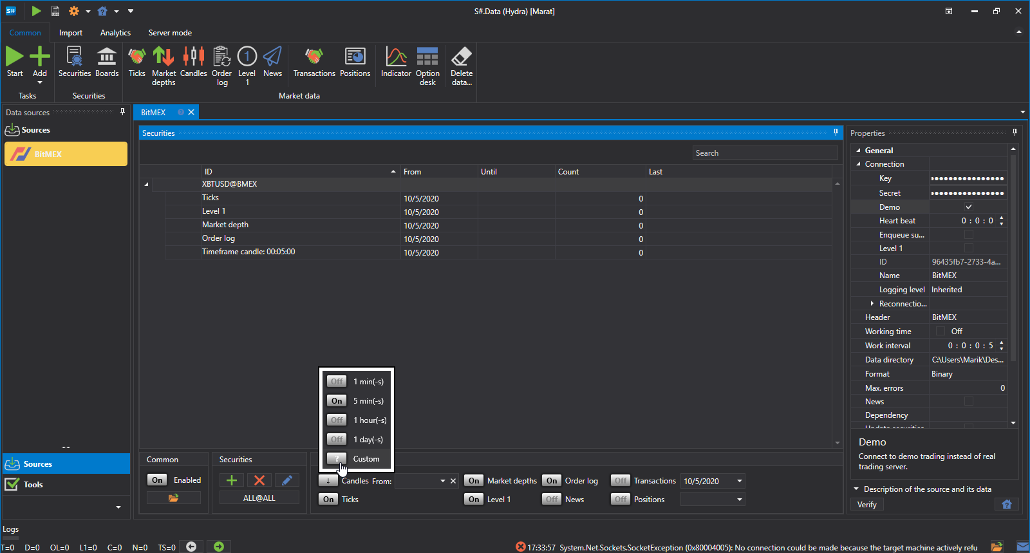Screen dimensions: 1030x553
Task: Uncheck the Demo property checkbox
Action: [x=968, y=207]
